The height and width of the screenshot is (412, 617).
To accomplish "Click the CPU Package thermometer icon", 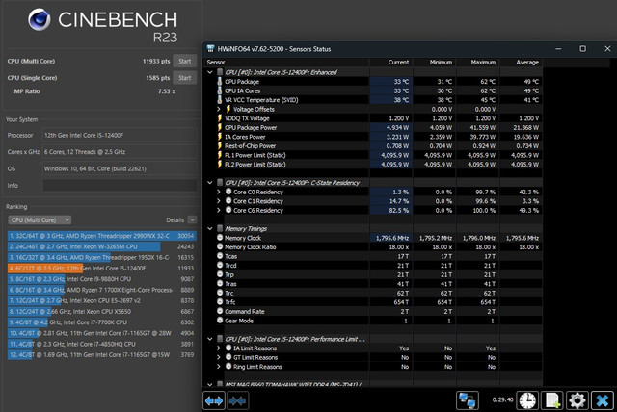I will point(220,81).
